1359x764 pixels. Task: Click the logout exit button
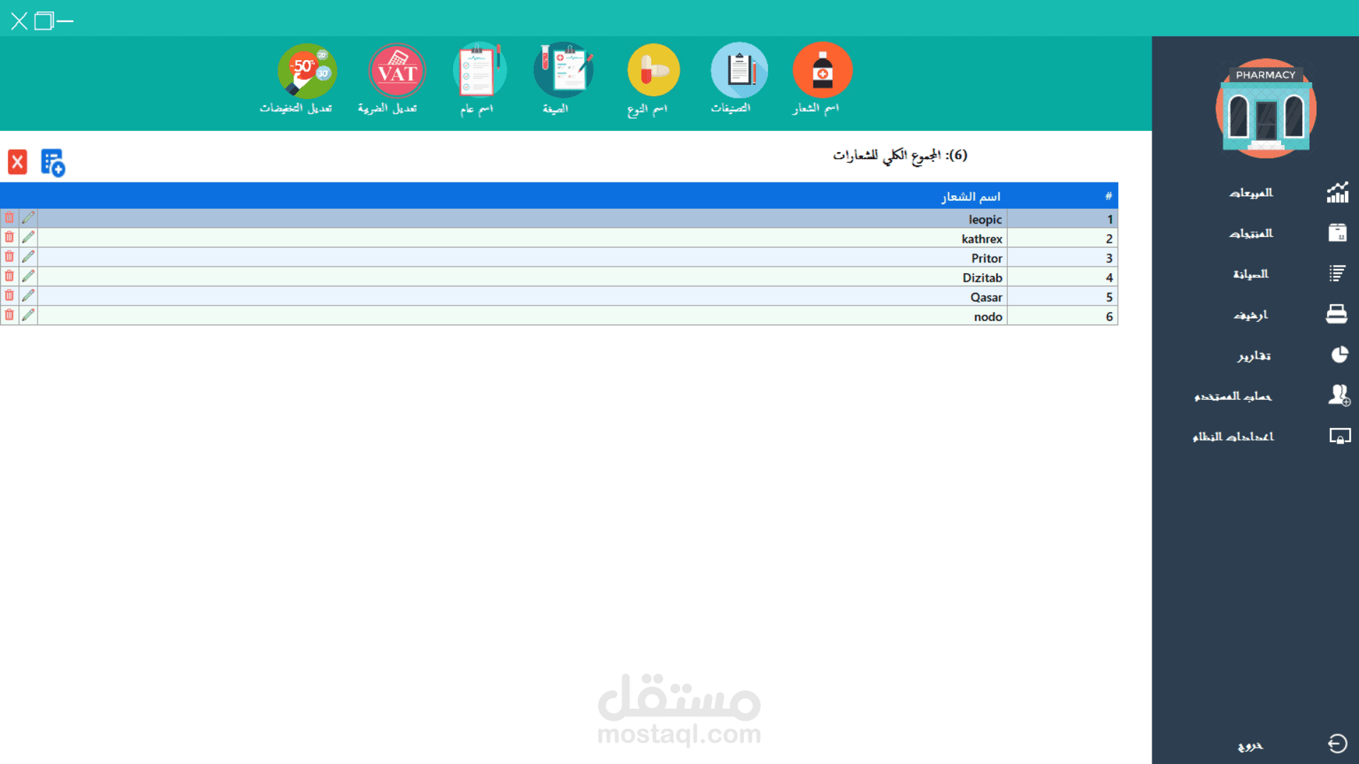(1336, 743)
